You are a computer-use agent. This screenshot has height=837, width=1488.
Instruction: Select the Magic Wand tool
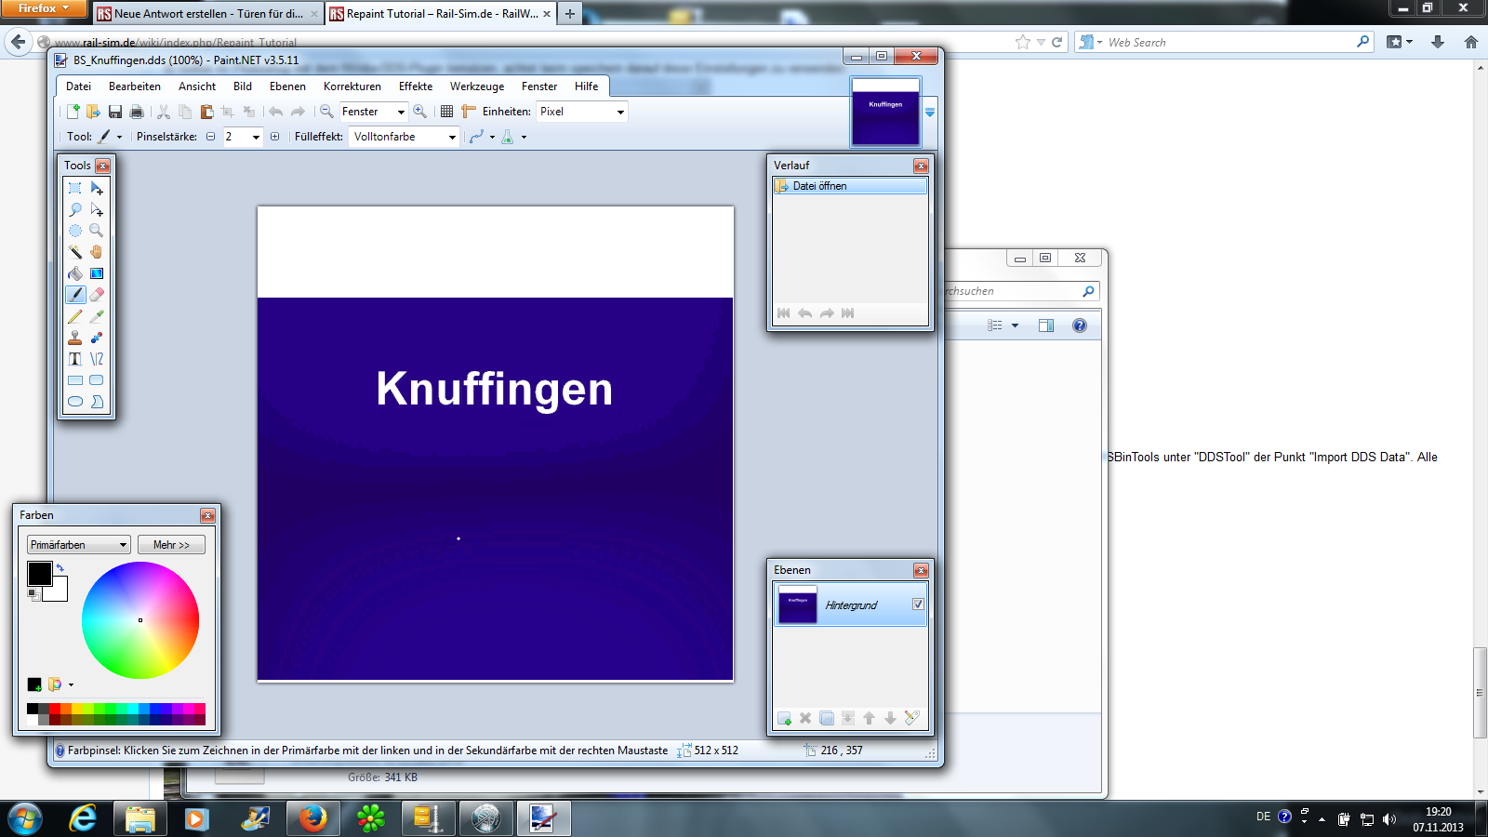pos(75,252)
